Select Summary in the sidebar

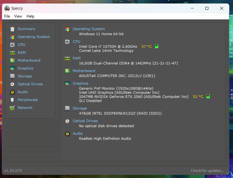click(26, 29)
